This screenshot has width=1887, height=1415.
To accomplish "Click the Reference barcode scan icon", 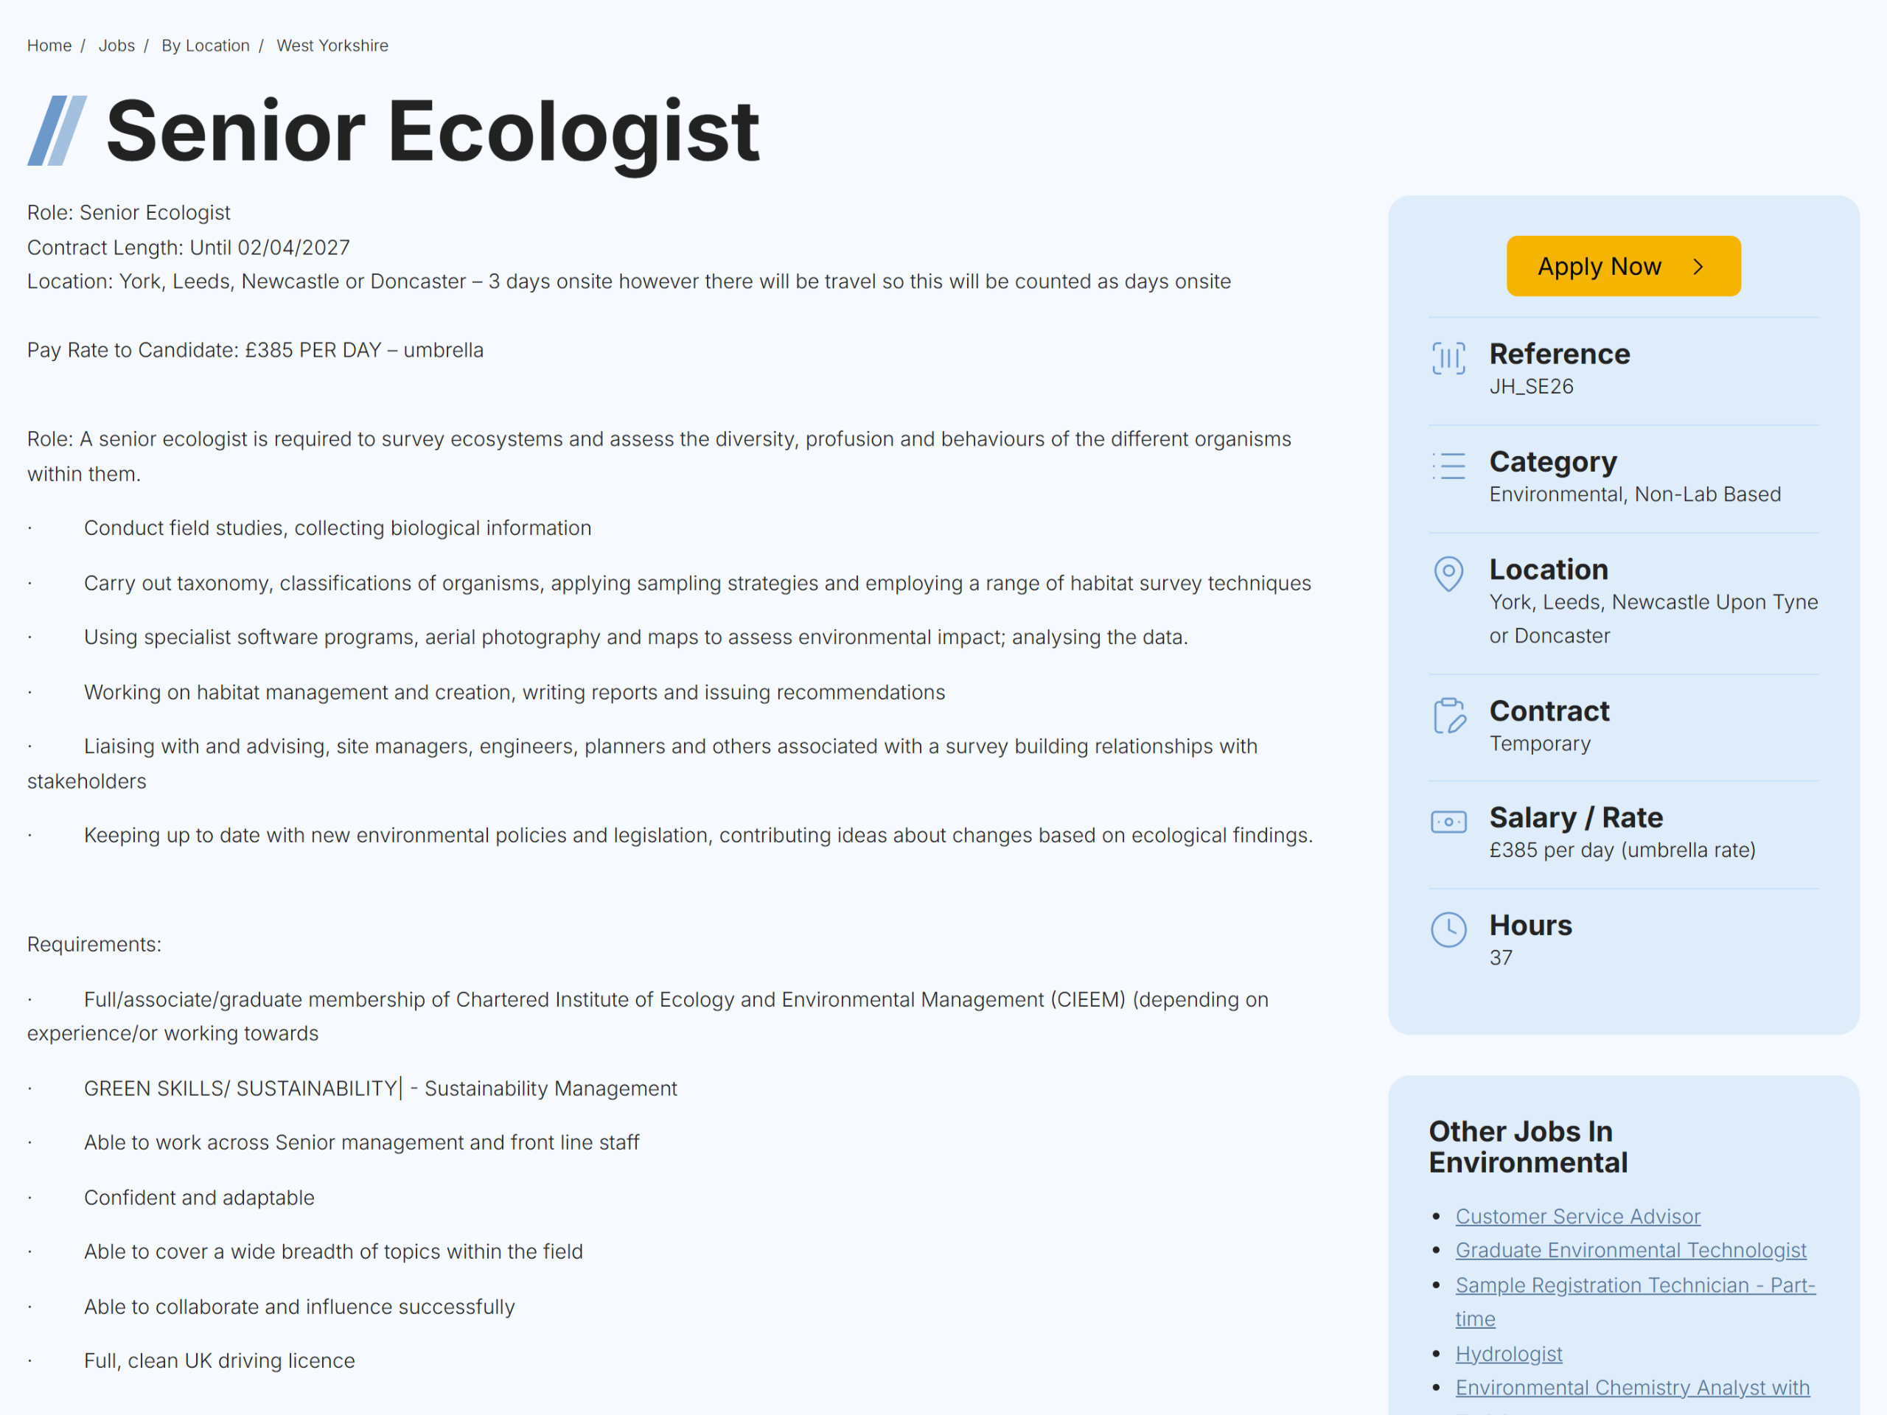I will [x=1448, y=357].
